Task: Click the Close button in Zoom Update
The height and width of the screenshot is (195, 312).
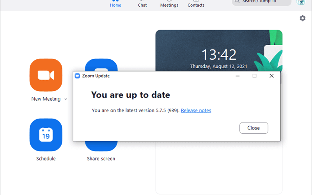Action: [254, 128]
